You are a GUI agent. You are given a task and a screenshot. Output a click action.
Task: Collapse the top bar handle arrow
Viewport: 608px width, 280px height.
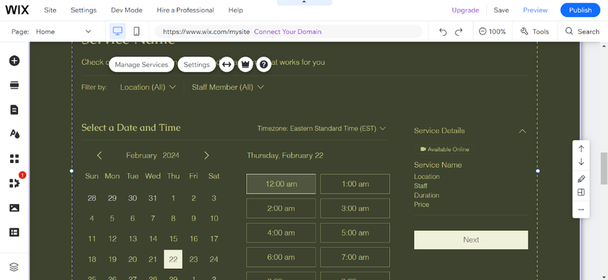[x=305, y=2]
